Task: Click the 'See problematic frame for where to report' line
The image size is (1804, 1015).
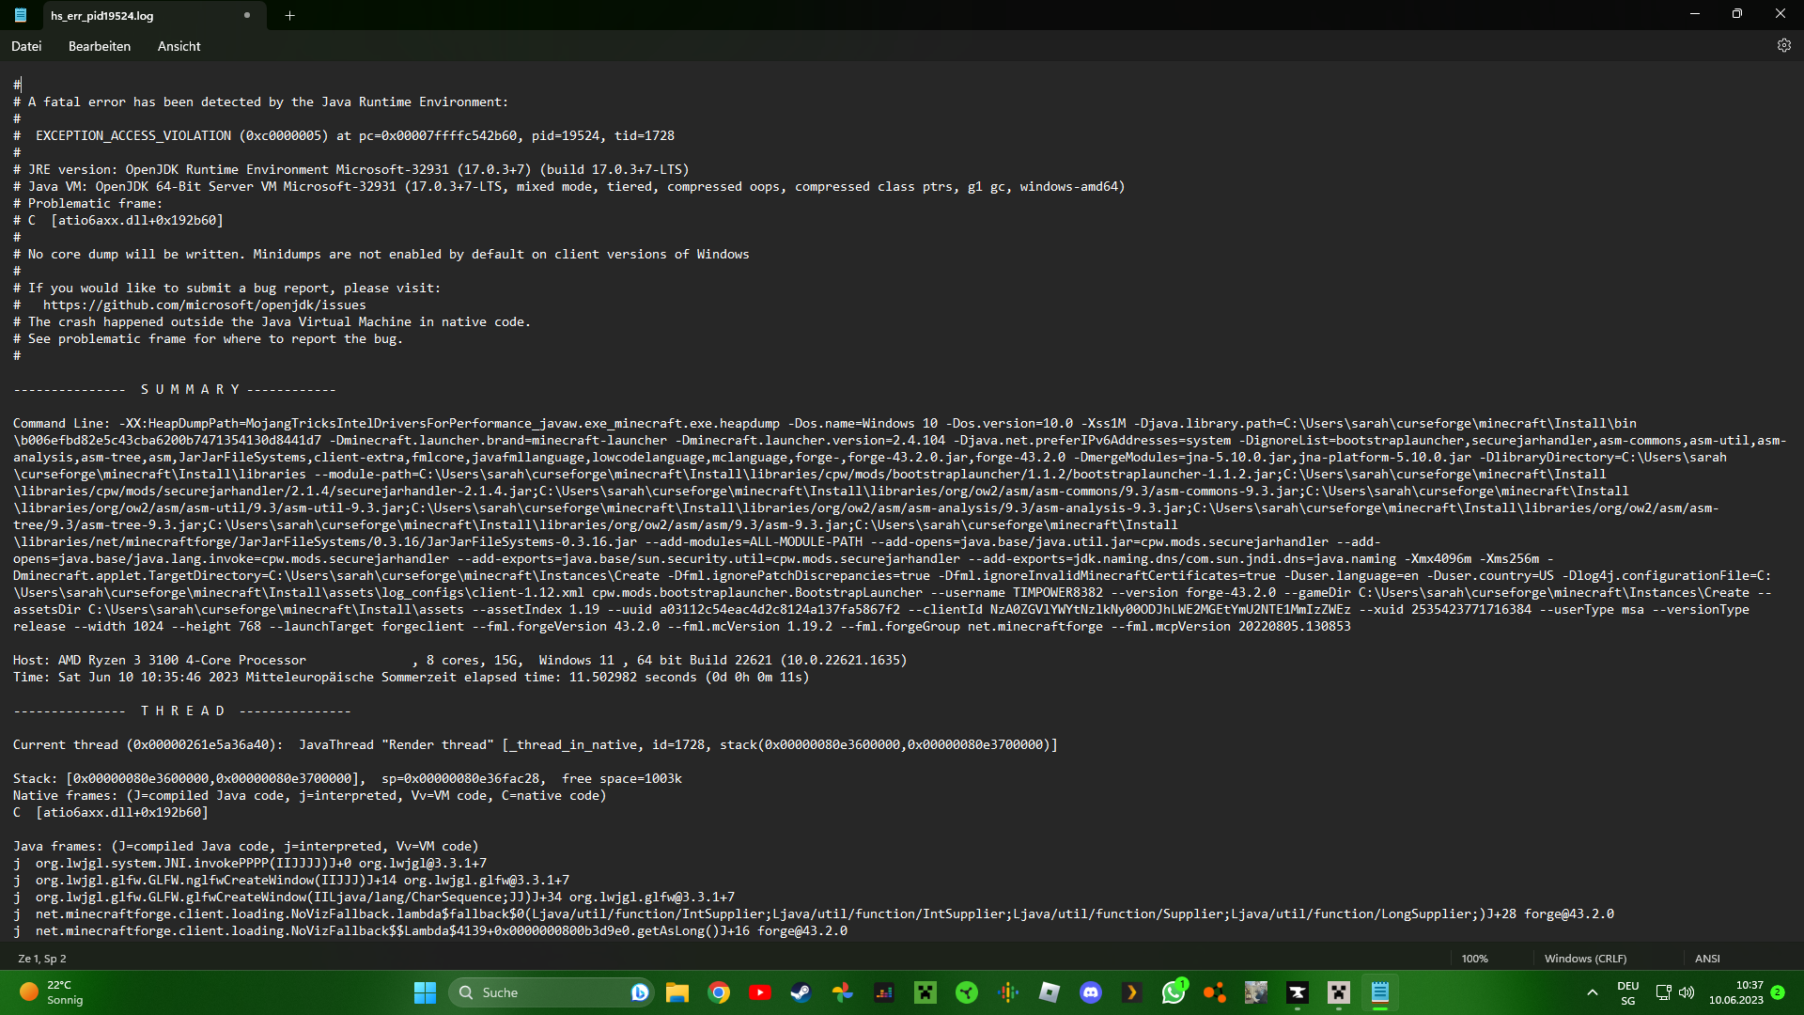Action: pyautogui.click(x=209, y=338)
